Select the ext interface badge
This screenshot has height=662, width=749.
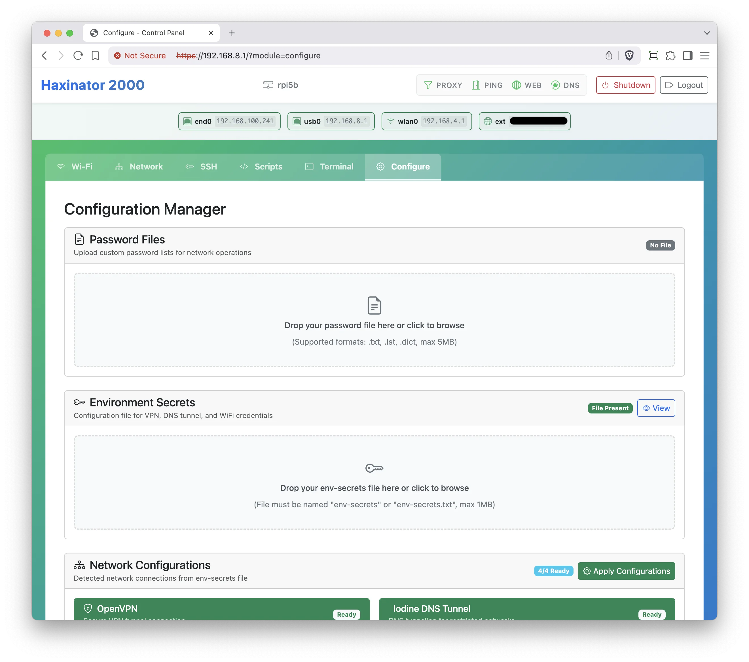click(524, 121)
